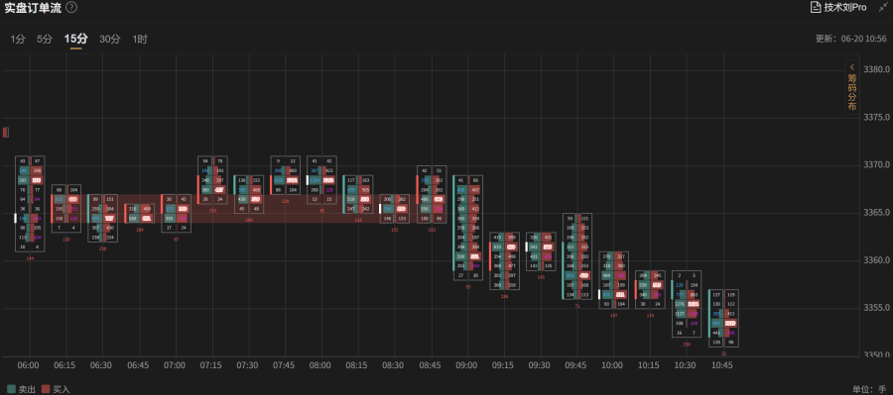Screen dimensions: 893x395
Task: Expand the 筹码分布 side panel arrow
Action: click(x=852, y=66)
